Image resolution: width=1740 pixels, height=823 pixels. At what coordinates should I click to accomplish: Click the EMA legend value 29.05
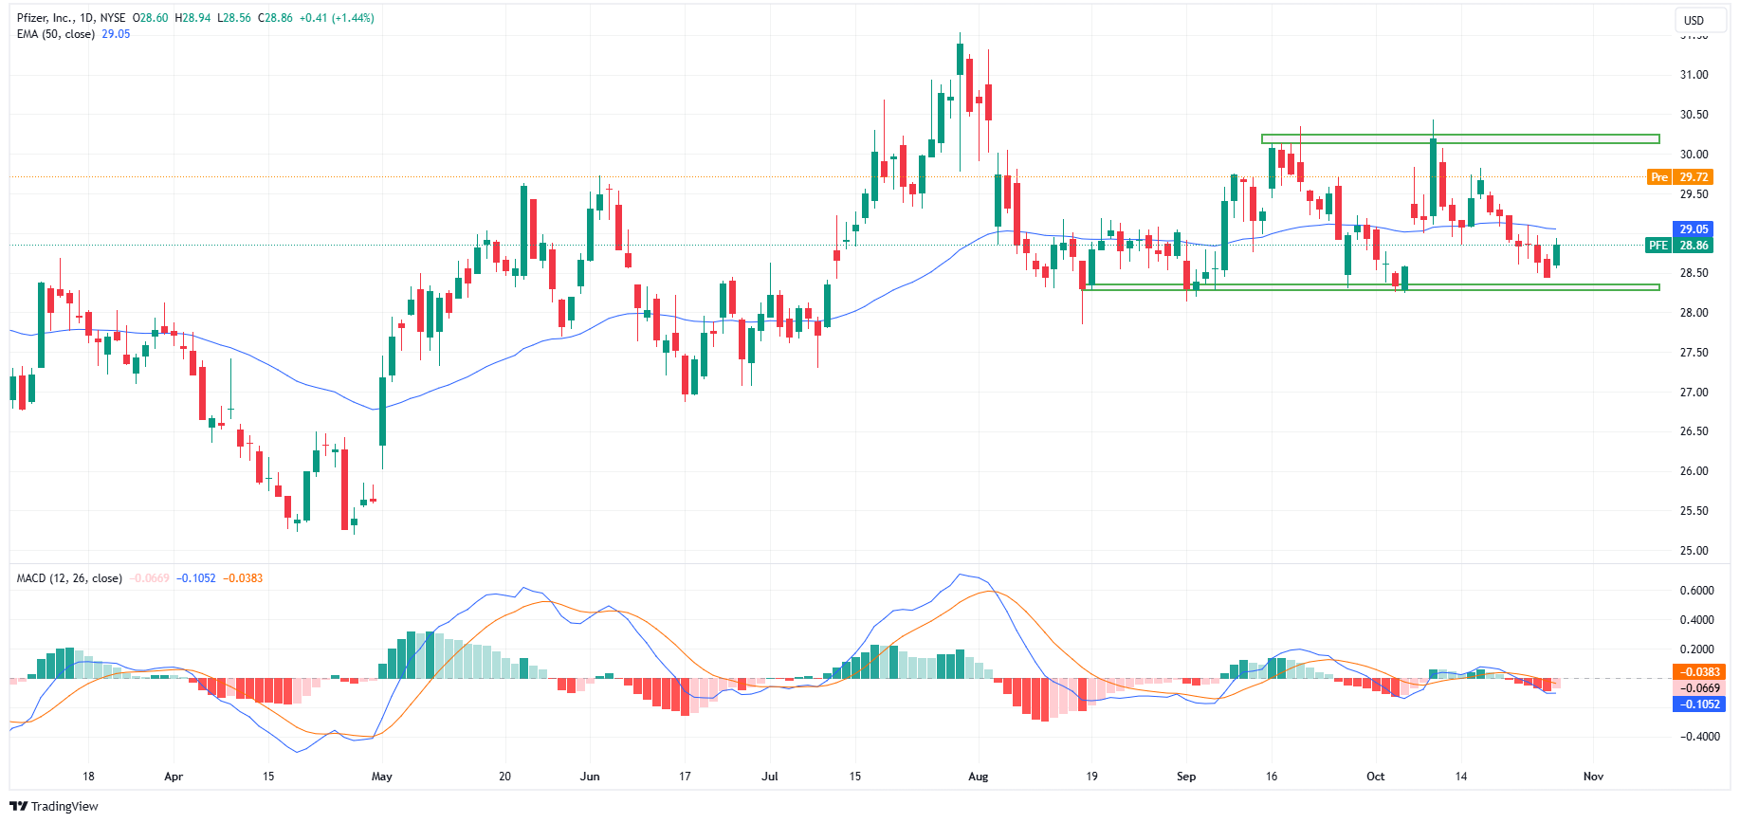point(116,34)
